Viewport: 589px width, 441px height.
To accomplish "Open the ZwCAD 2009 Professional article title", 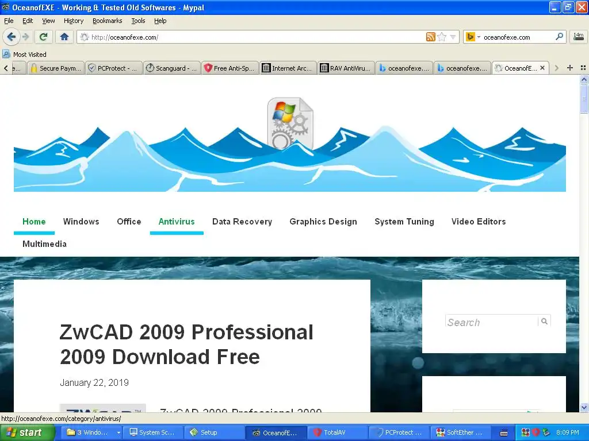I will tap(186, 345).
